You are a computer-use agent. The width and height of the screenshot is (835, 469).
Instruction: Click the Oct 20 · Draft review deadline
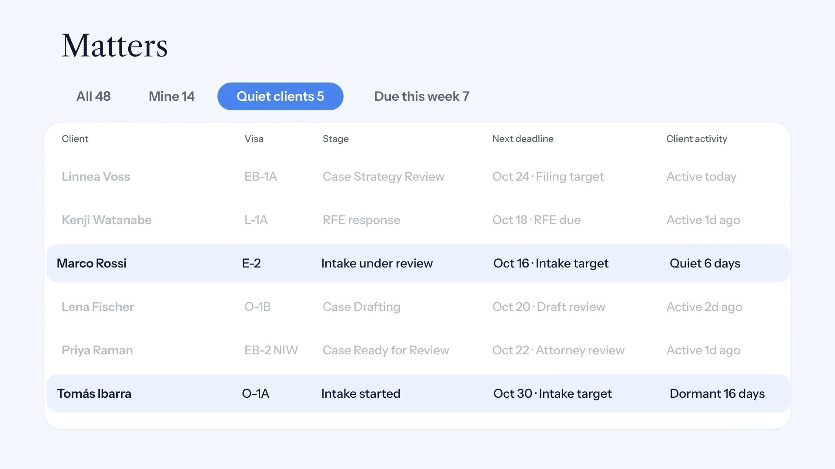tap(549, 307)
